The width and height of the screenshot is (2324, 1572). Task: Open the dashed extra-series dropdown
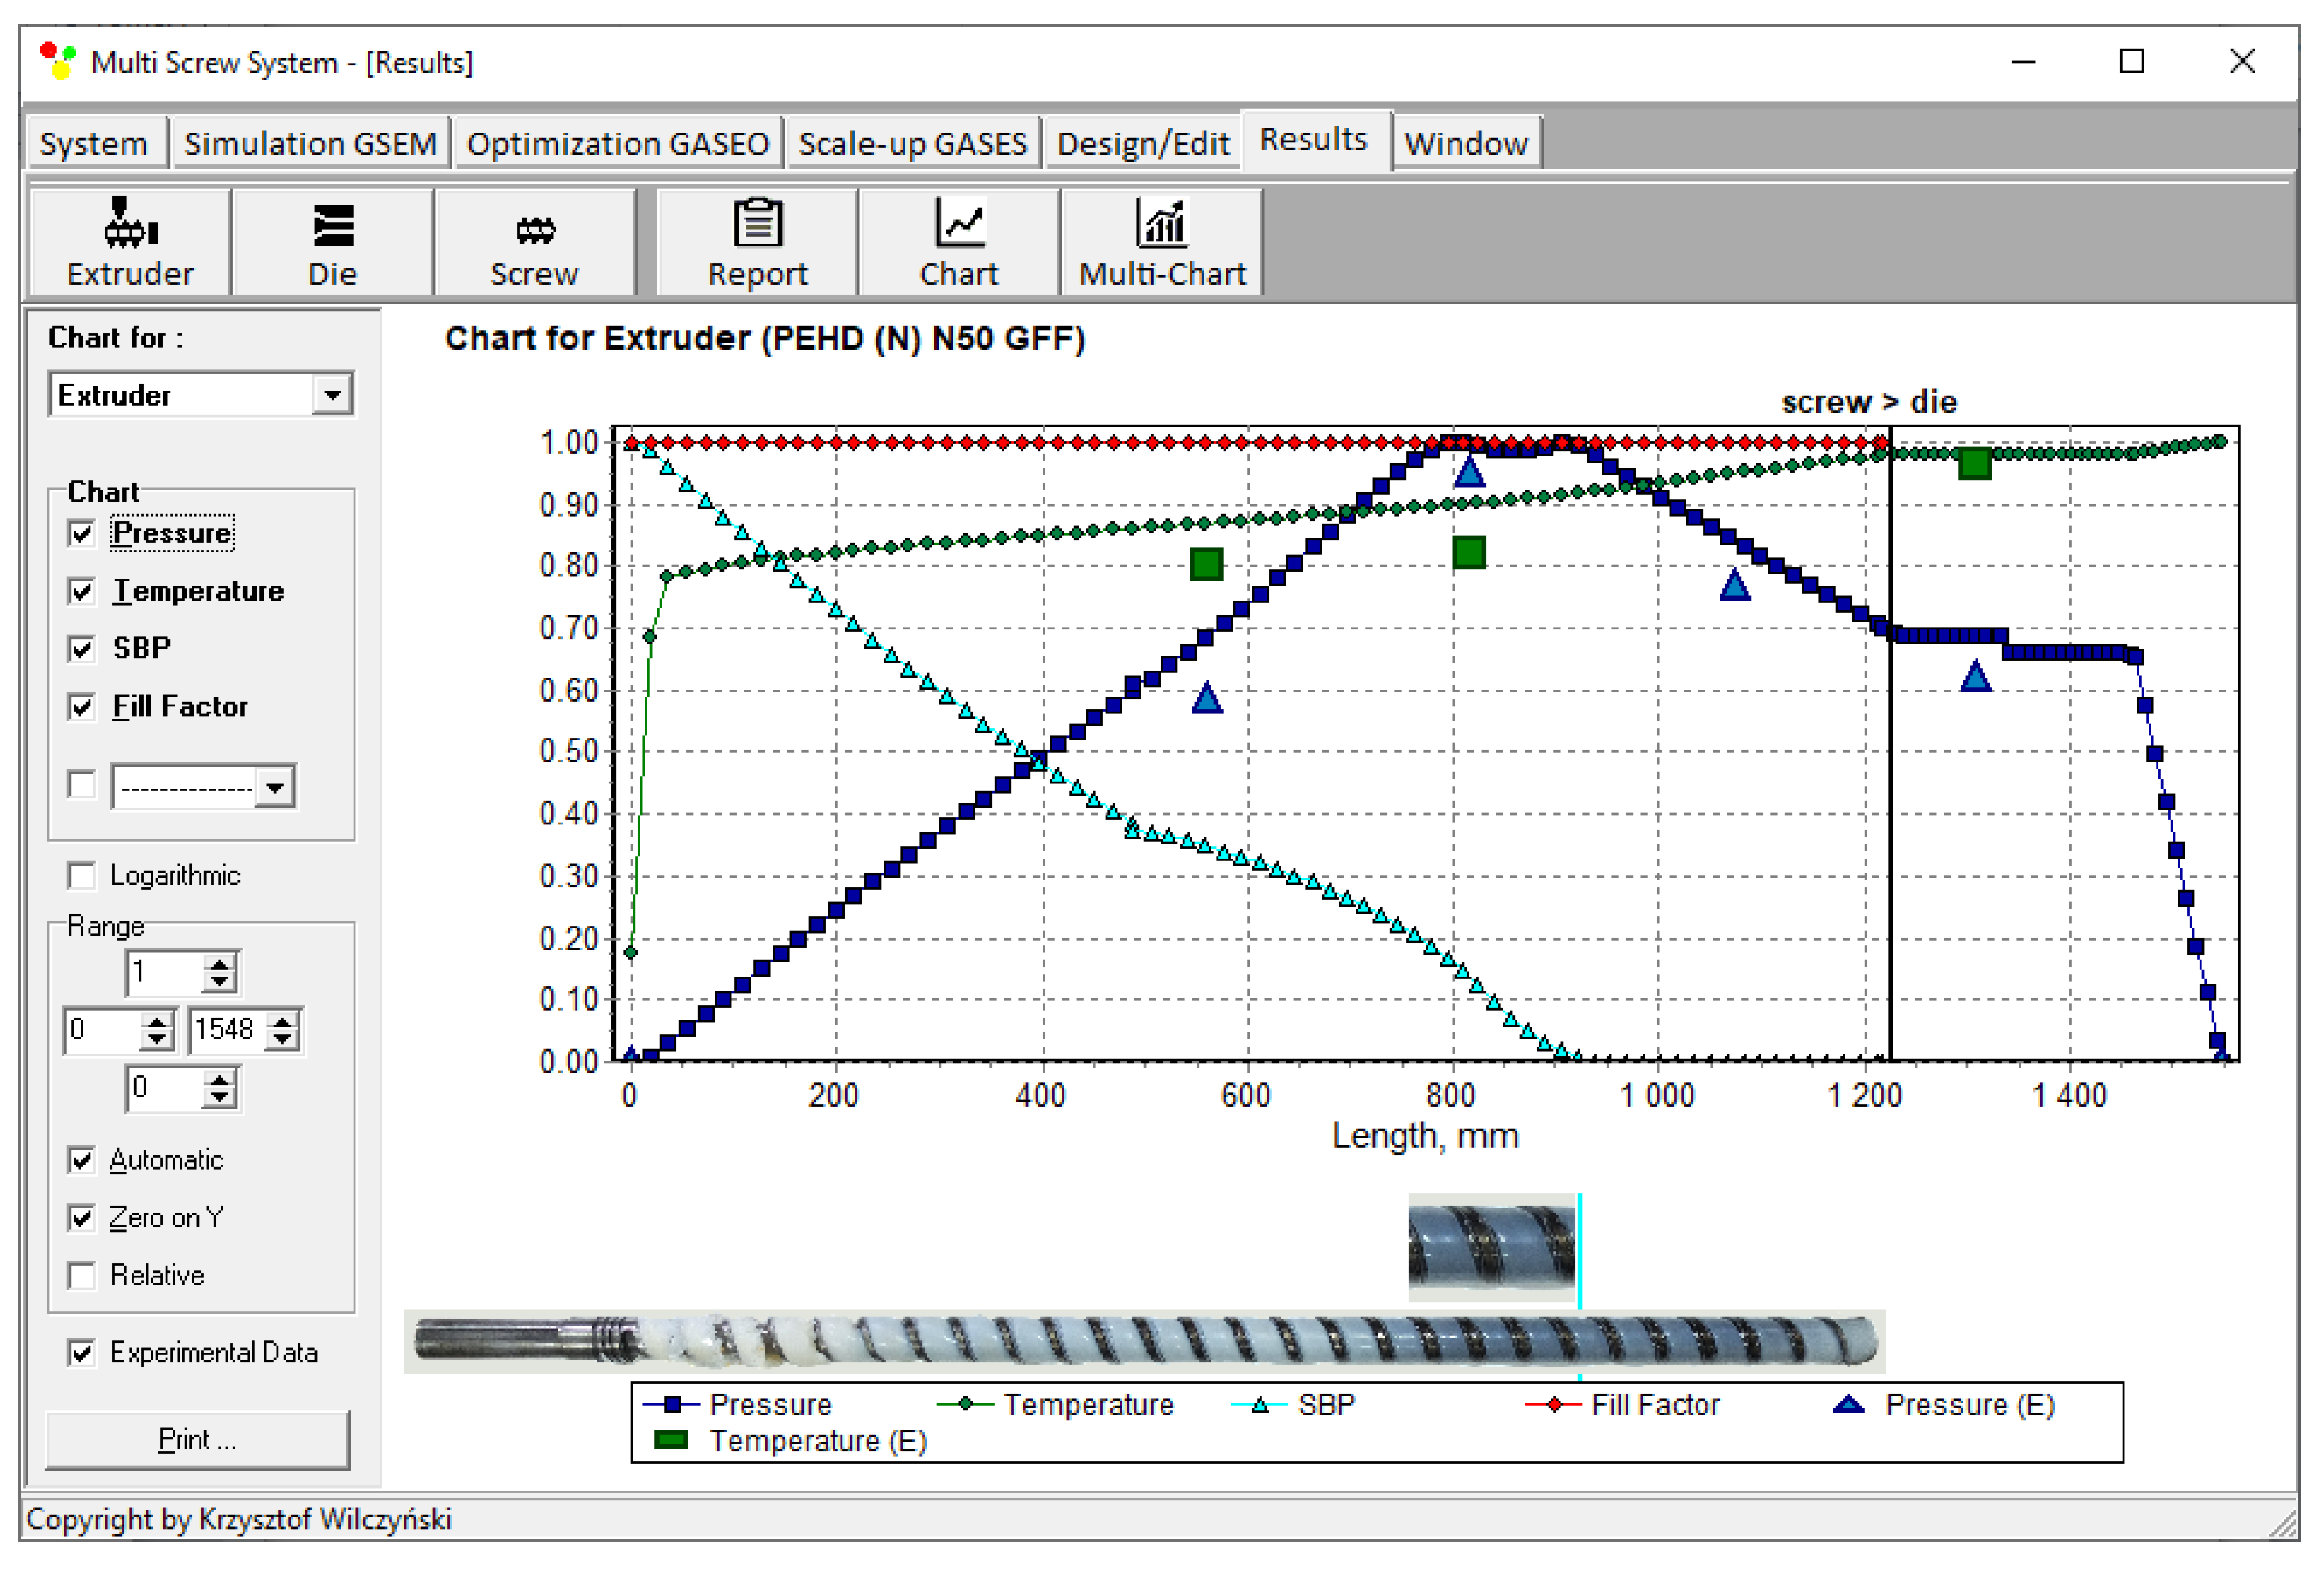point(274,788)
